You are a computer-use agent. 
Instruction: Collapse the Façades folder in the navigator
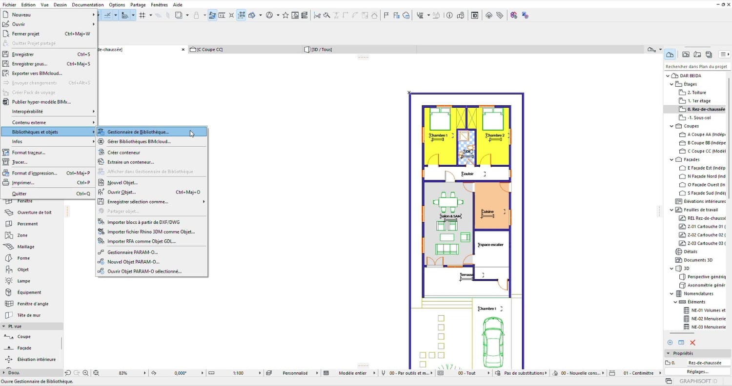(x=671, y=159)
